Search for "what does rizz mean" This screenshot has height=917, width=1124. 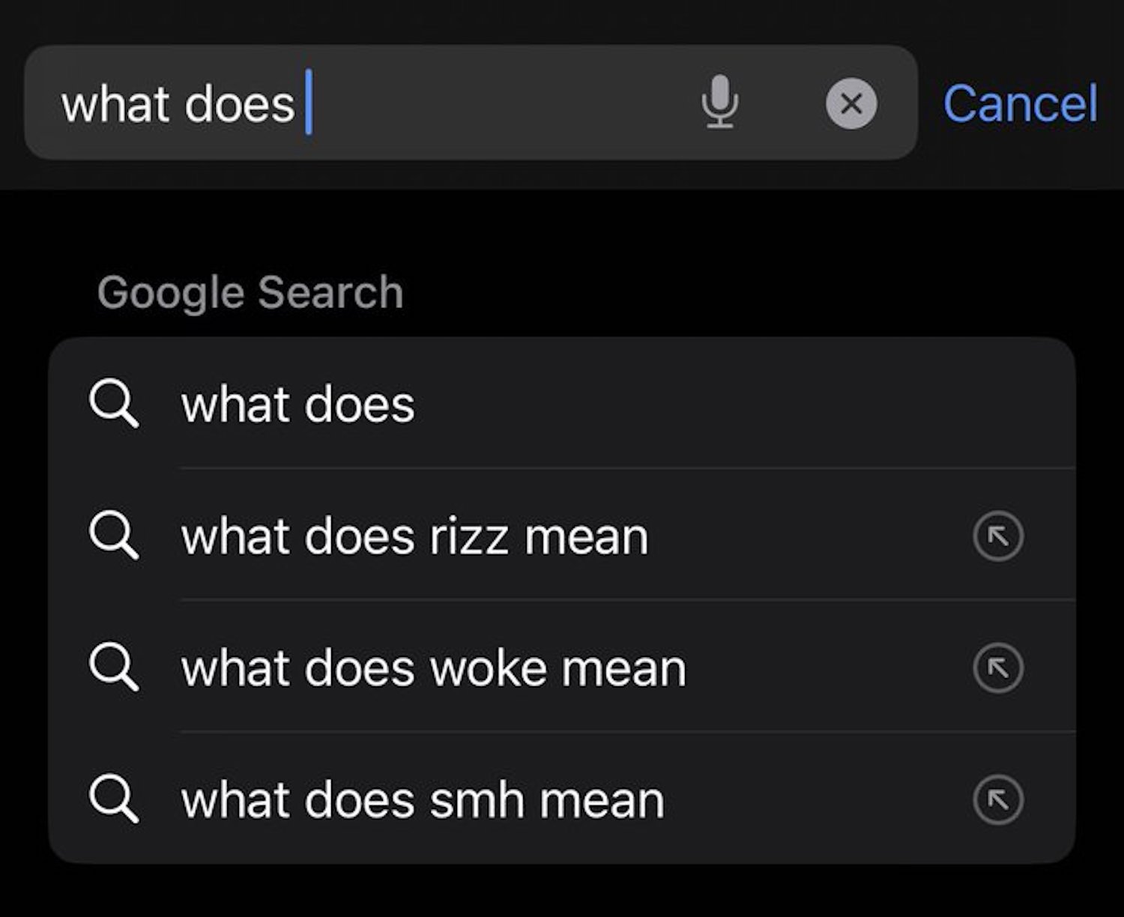[x=414, y=536]
